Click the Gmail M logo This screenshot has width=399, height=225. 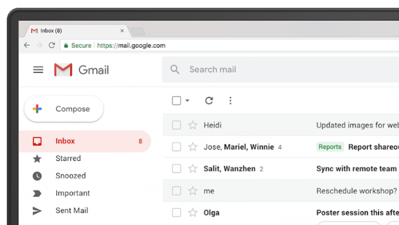click(63, 70)
